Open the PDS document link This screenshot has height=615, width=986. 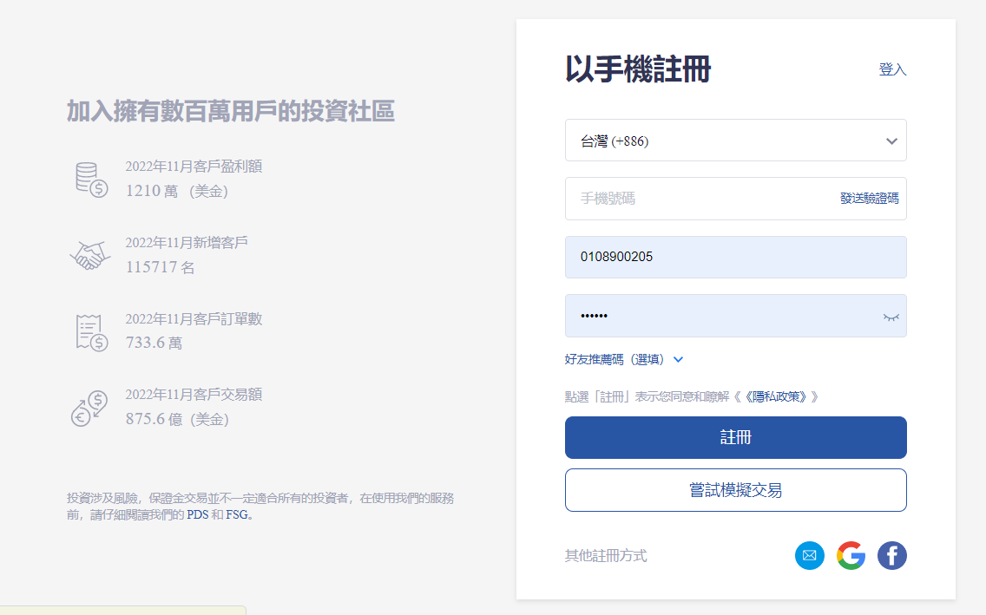pos(197,514)
